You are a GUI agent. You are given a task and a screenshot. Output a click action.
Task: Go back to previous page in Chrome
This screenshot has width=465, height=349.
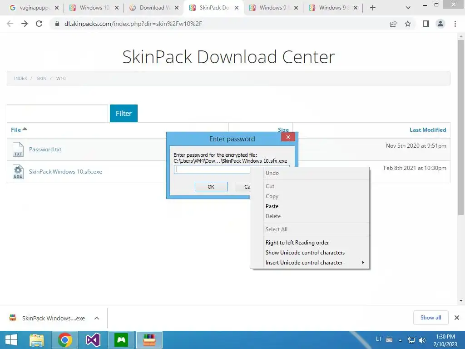click(10, 24)
